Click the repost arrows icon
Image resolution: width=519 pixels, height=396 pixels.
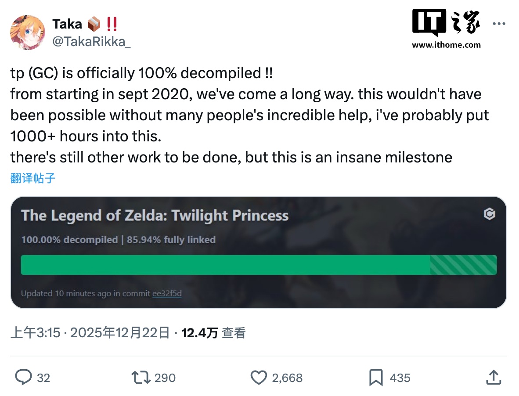click(x=141, y=377)
